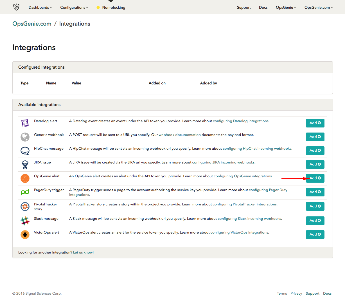Viewport: 345px width, 298px height.
Task: Open configuring PivotalTracker integrations link
Action: point(245,204)
